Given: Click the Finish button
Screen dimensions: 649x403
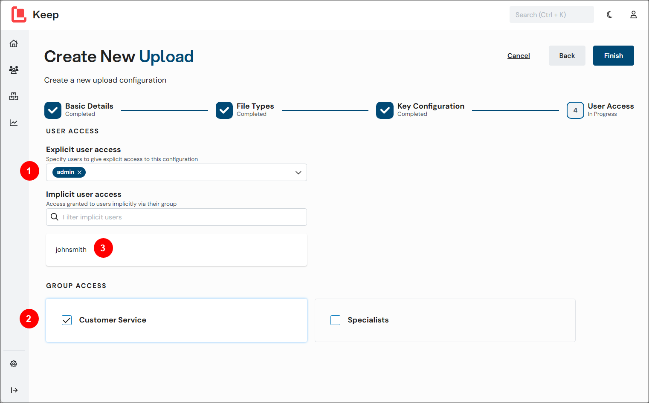Looking at the screenshot, I should click(614, 56).
